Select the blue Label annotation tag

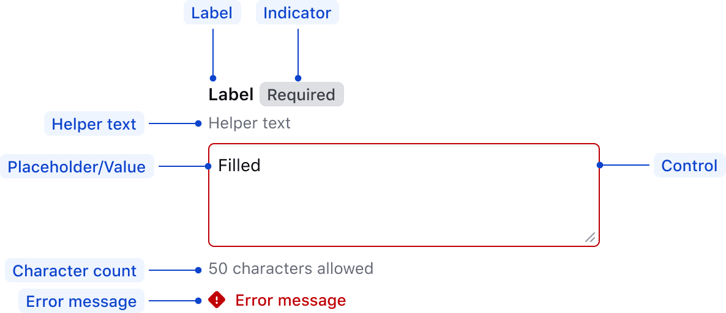[212, 13]
